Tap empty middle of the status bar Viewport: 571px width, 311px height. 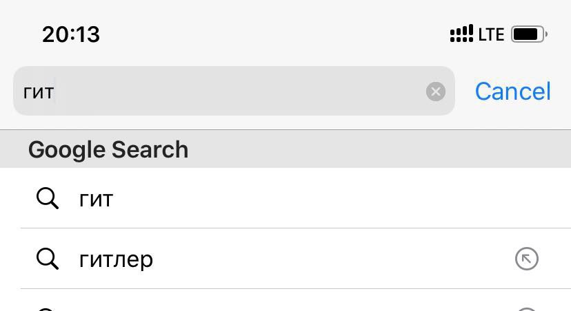pyautogui.click(x=273, y=34)
